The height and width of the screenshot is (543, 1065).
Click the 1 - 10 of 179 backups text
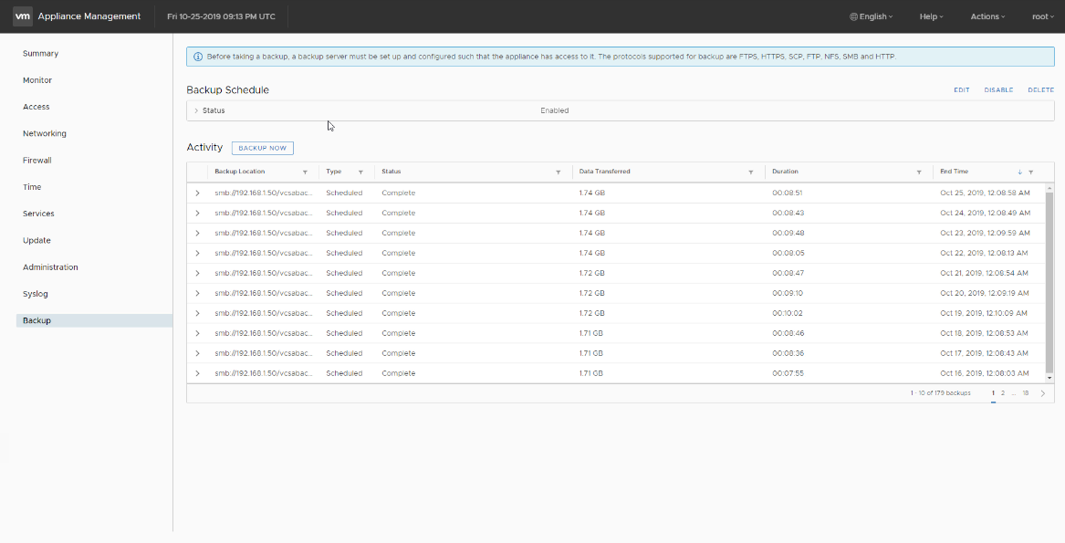click(940, 392)
